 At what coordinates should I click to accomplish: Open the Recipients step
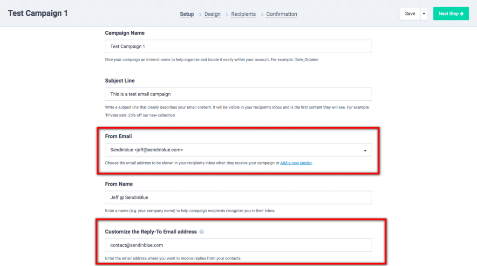pos(243,14)
